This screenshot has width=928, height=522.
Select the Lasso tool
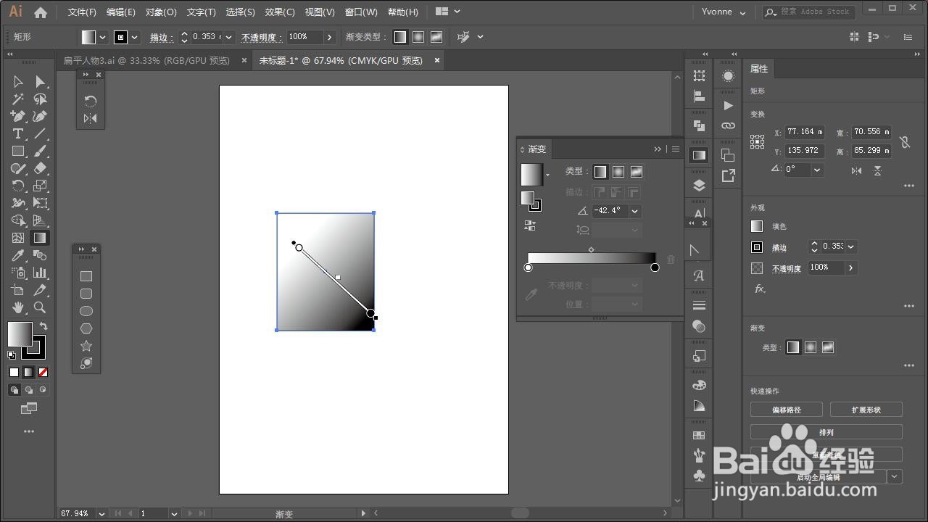(41, 99)
